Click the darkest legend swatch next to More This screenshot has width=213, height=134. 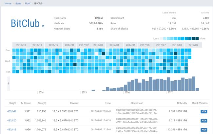[x=197, y=39]
